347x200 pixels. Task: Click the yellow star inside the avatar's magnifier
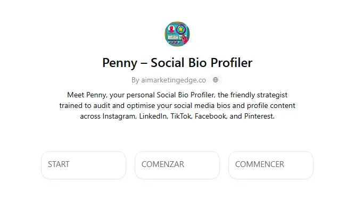[x=181, y=29]
